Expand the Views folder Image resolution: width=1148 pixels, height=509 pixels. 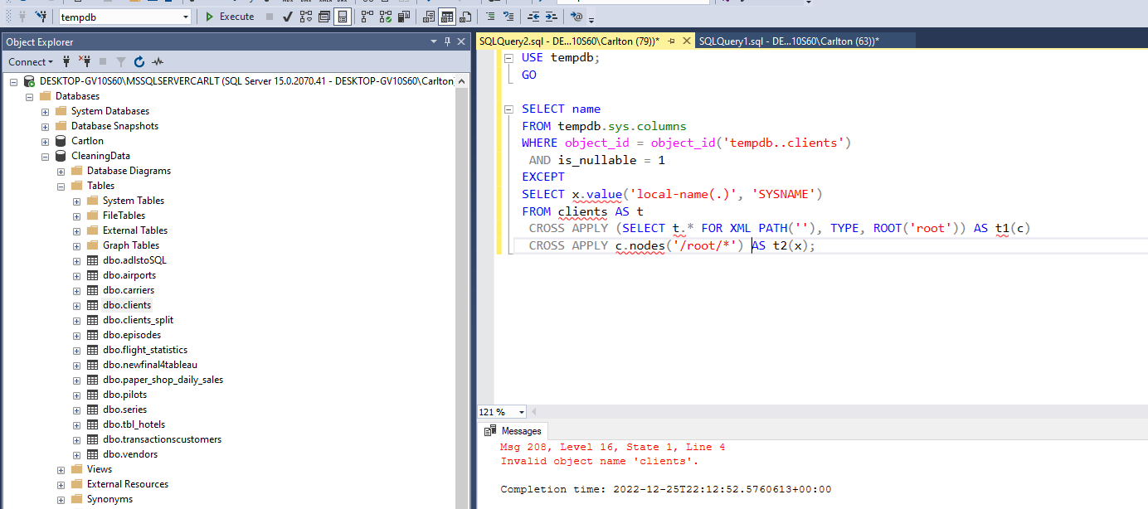point(61,469)
